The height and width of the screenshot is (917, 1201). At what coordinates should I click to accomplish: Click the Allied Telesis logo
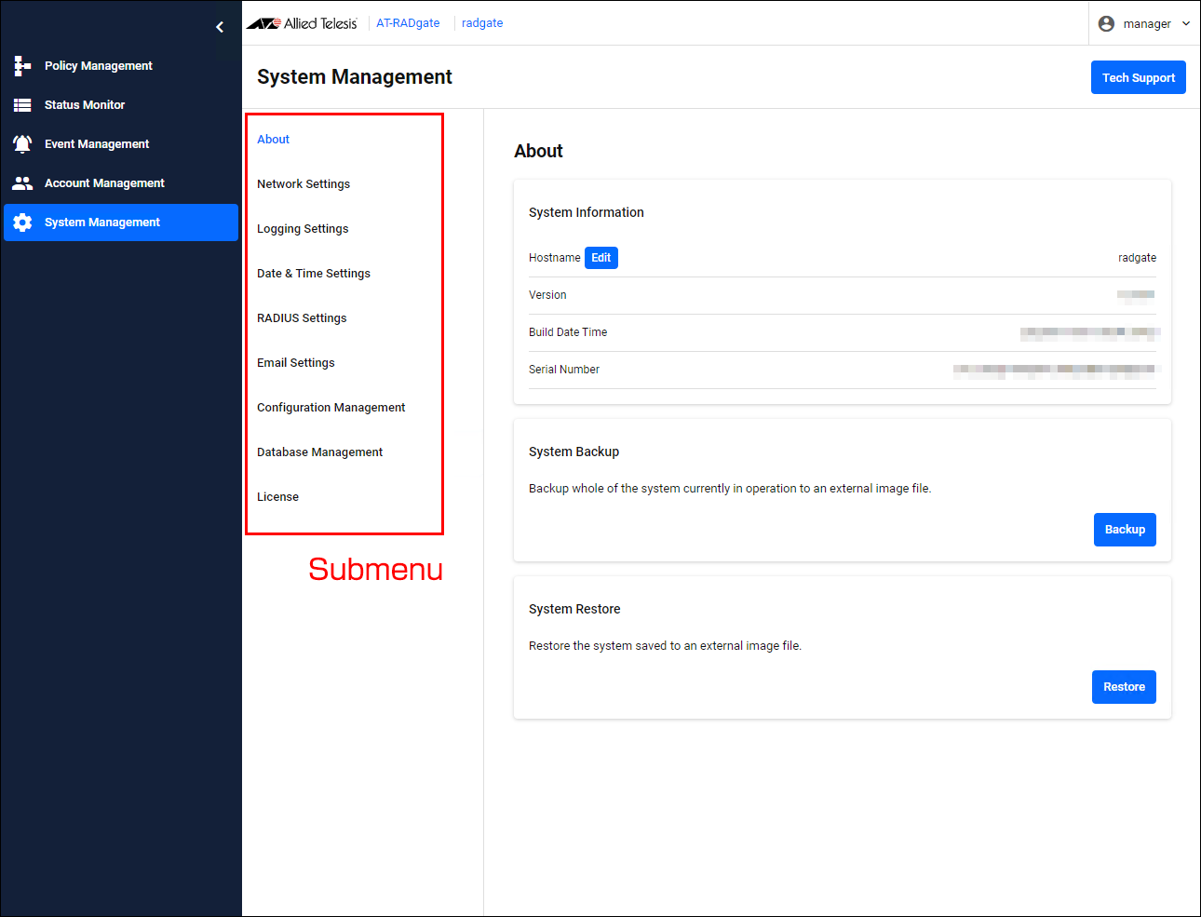(302, 23)
